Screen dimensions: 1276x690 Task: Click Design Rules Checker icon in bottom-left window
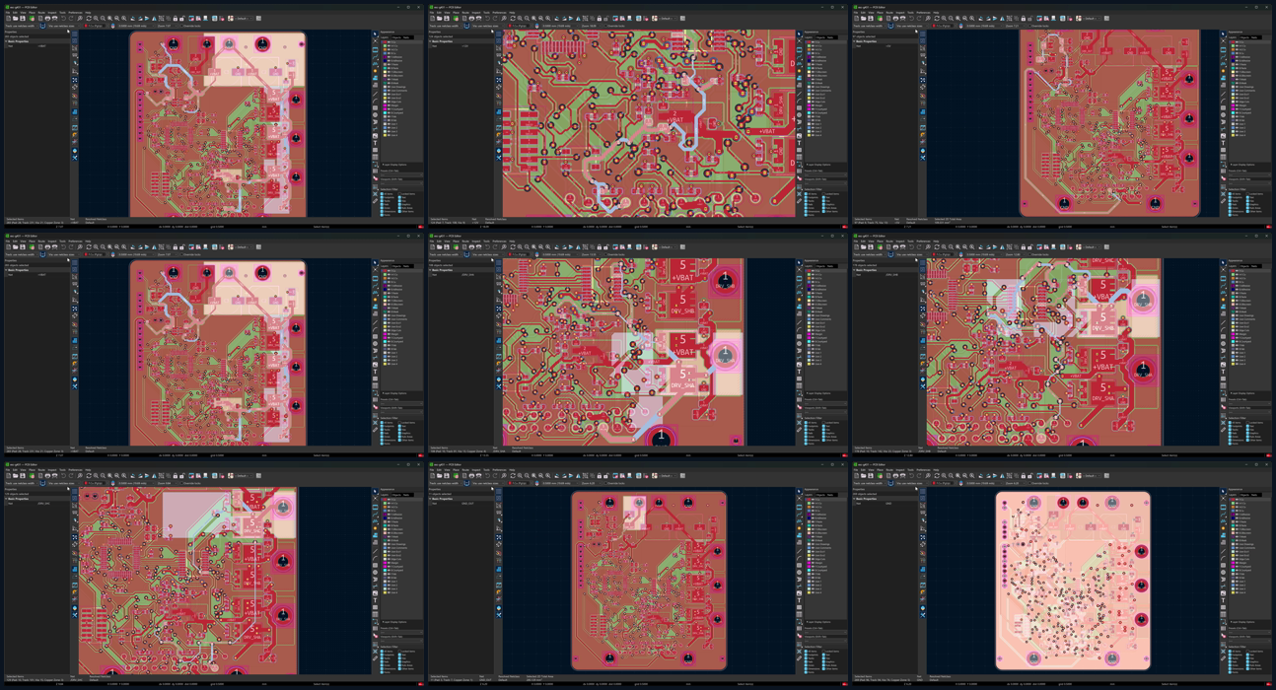click(222, 476)
